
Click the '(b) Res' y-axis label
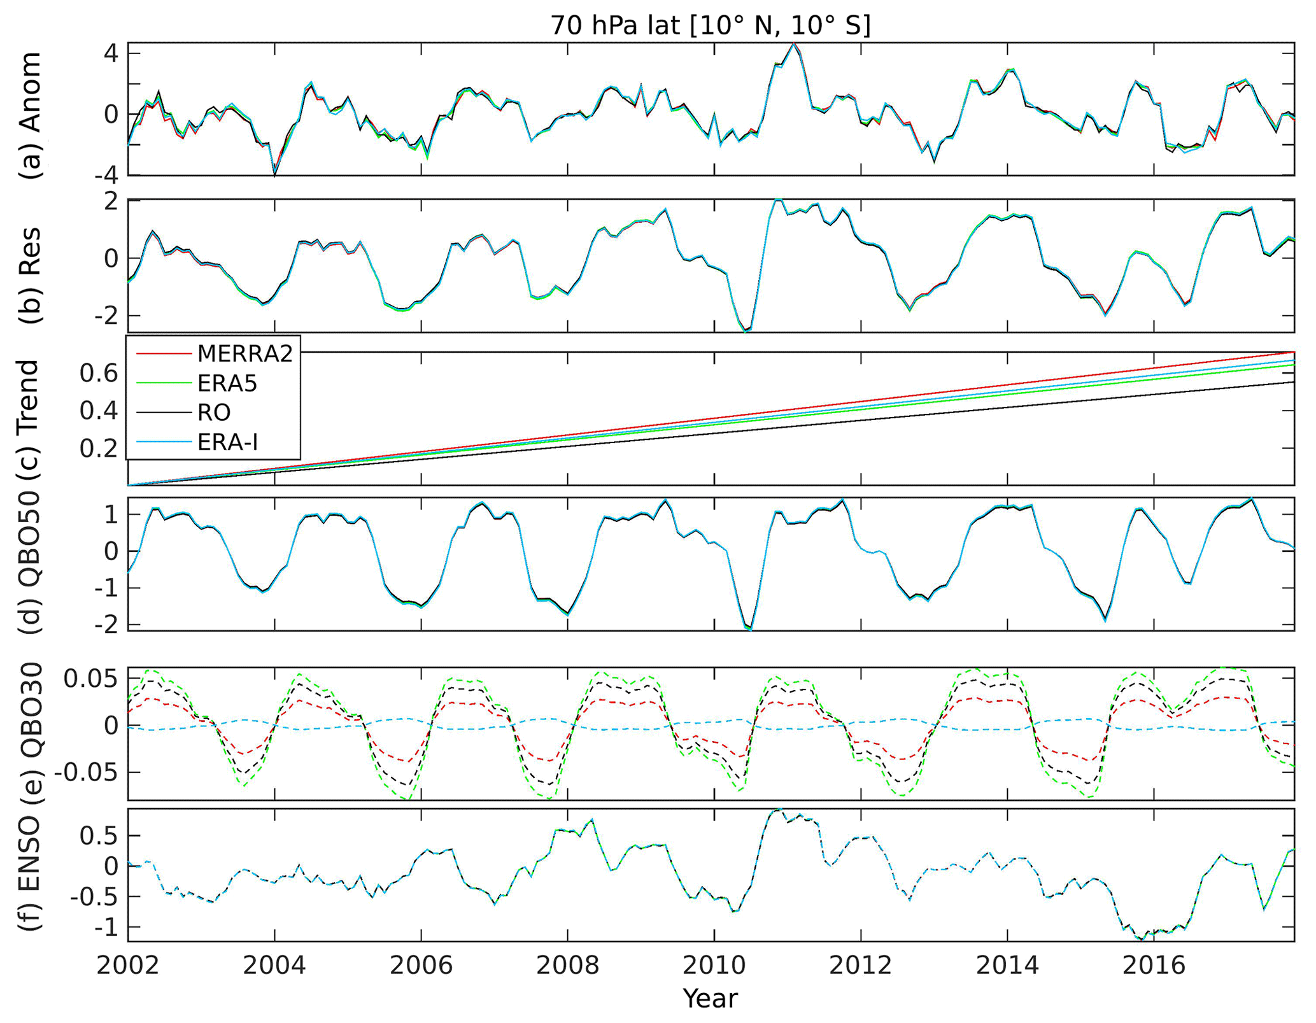tap(30, 275)
